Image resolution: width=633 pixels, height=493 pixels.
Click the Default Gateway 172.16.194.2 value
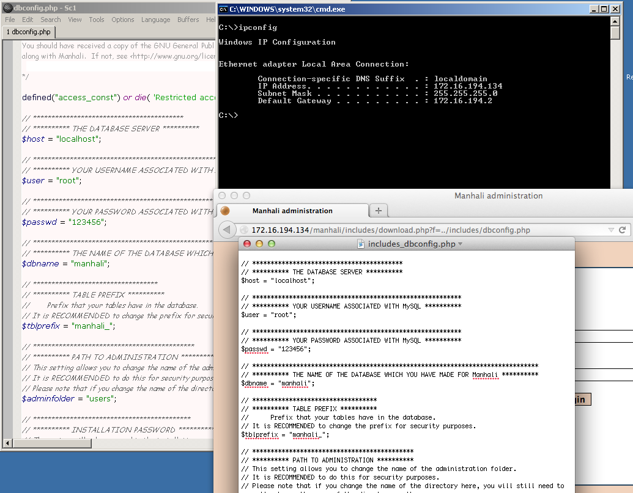pyautogui.click(x=463, y=101)
